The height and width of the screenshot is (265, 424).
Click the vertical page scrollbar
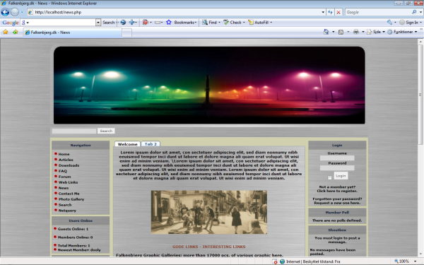click(420, 148)
